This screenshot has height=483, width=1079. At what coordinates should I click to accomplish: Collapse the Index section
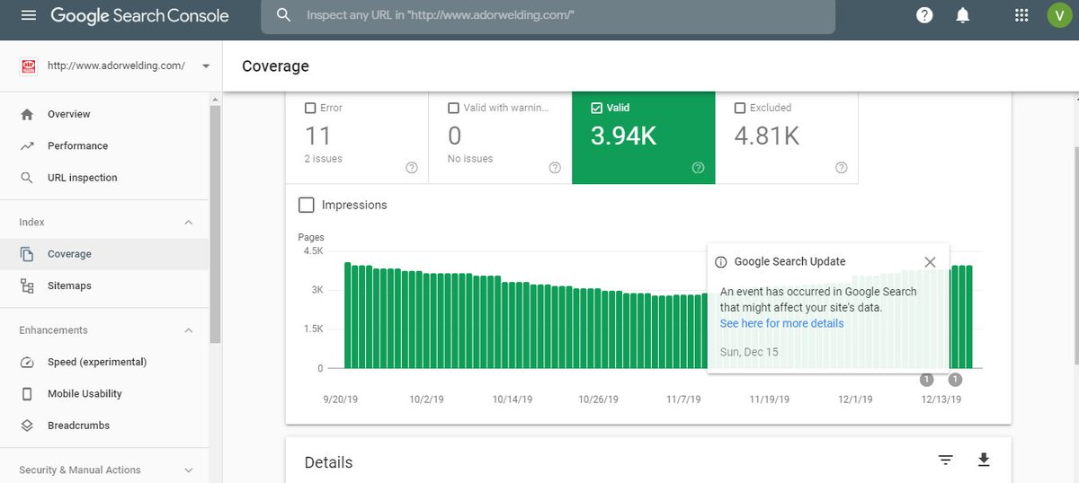(189, 222)
